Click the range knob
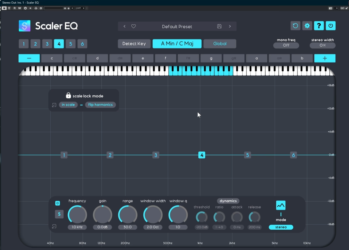 [x=127, y=215]
